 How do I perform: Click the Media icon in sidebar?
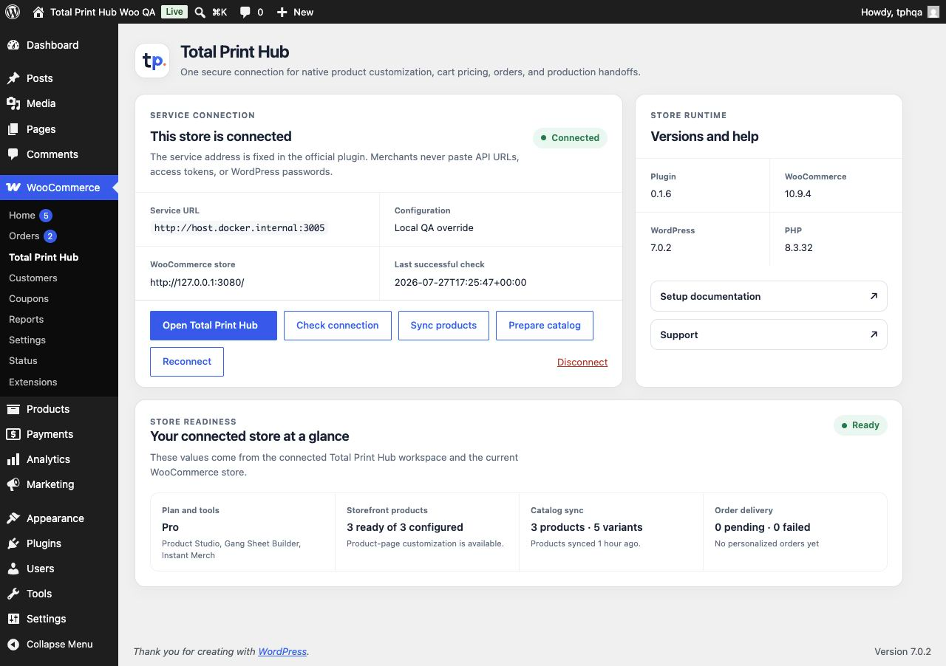pos(13,103)
